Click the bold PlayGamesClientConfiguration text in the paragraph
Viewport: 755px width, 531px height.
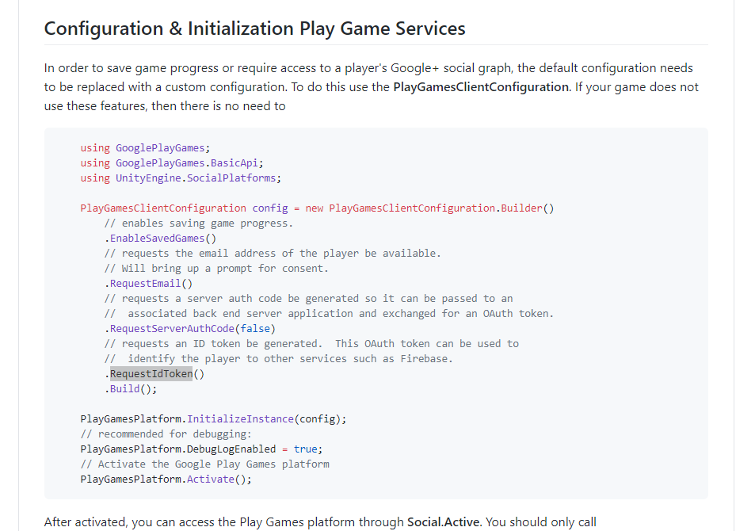(x=481, y=87)
